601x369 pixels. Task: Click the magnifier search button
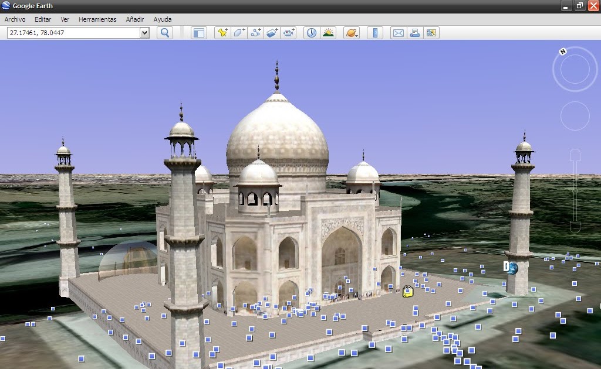165,33
